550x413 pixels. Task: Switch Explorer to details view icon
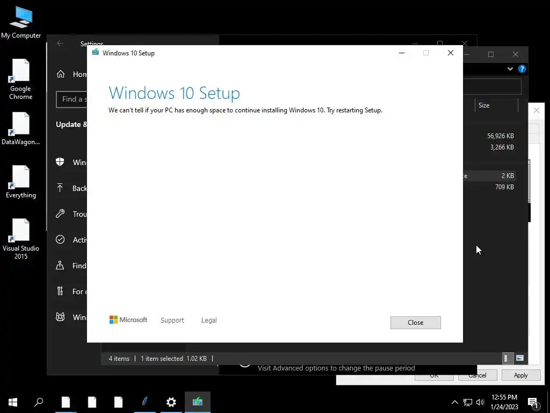tap(506, 358)
